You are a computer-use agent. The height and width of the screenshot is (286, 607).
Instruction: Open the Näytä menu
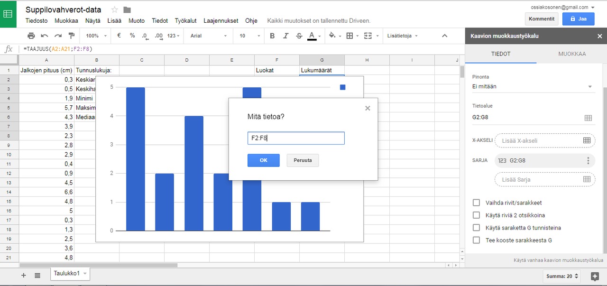[x=93, y=21]
